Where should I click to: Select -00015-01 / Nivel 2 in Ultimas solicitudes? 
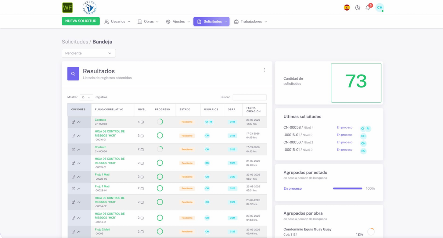[x=298, y=150]
